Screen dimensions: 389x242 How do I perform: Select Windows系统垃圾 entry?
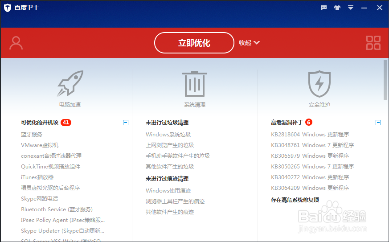[168, 135]
